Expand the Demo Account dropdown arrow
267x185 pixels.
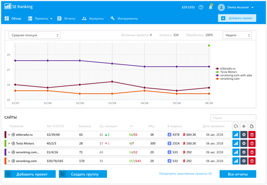[252, 8]
